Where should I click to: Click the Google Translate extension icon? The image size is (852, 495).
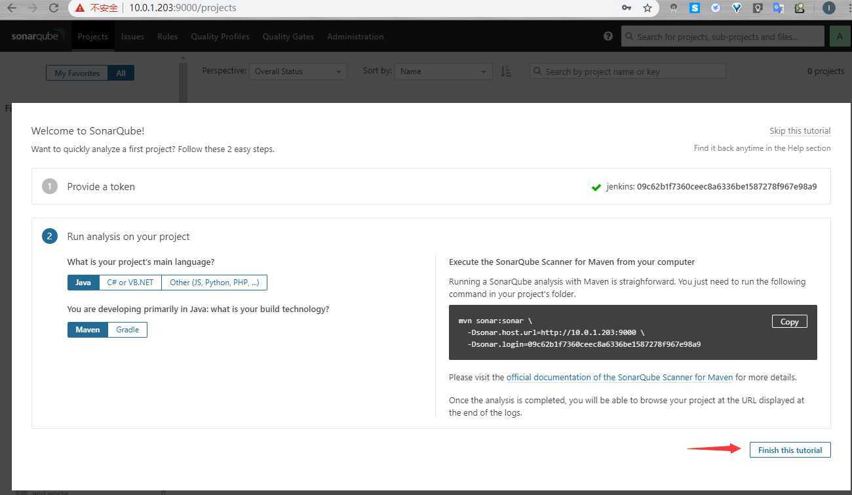pos(779,8)
